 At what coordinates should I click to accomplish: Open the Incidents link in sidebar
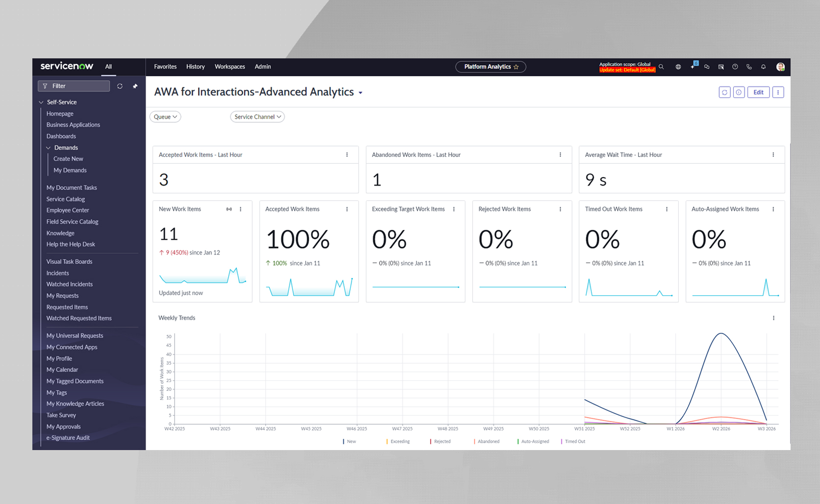pos(57,273)
